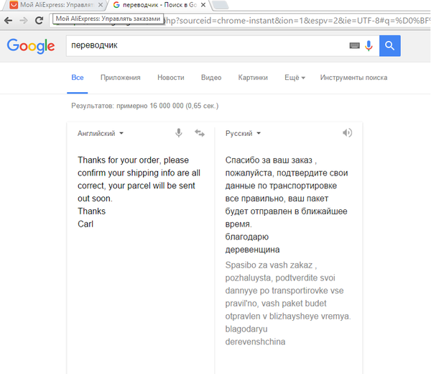
Task: Go back with the browser back arrow
Action: 8,21
